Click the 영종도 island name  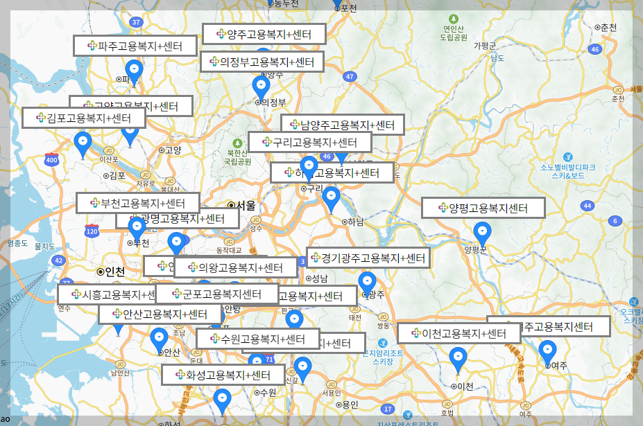(x=17, y=243)
